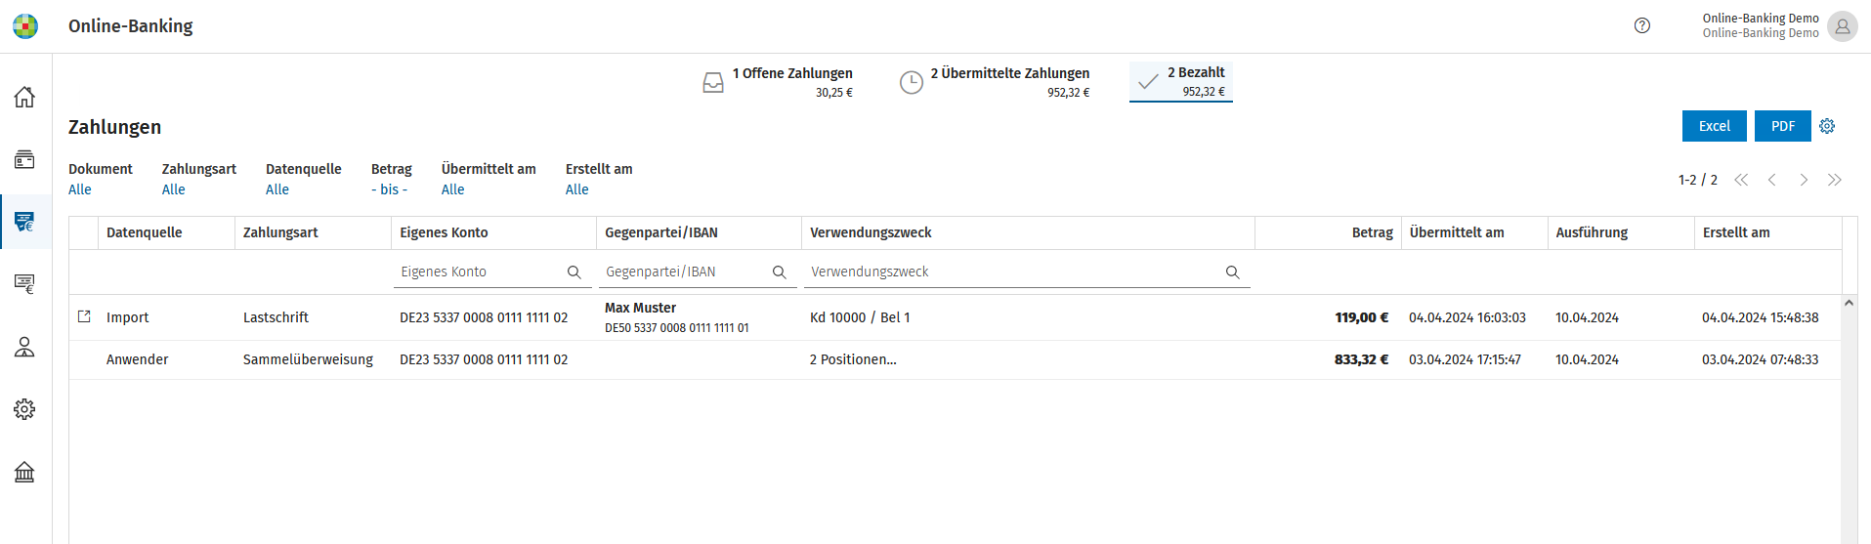This screenshot has height=544, width=1871.
Task: Open the accounts wallet sidebar icon
Action: coord(24,159)
